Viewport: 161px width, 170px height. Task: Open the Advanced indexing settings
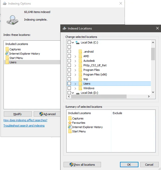click(47, 114)
